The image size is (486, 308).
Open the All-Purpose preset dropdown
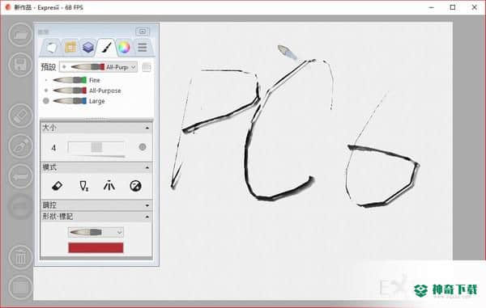click(98, 67)
